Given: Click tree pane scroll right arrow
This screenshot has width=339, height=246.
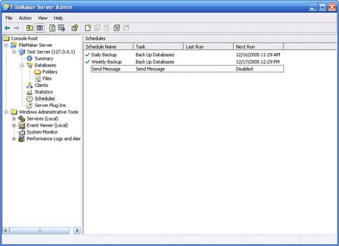Looking at the screenshot, I should point(77,230).
